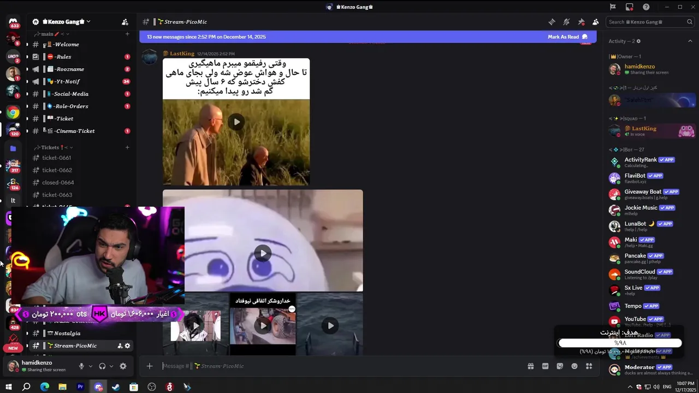Open the -Rooznamе announcement channel
The height and width of the screenshot is (393, 699).
point(80,69)
